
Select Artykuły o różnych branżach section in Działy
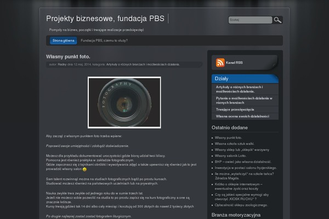click(x=245, y=89)
